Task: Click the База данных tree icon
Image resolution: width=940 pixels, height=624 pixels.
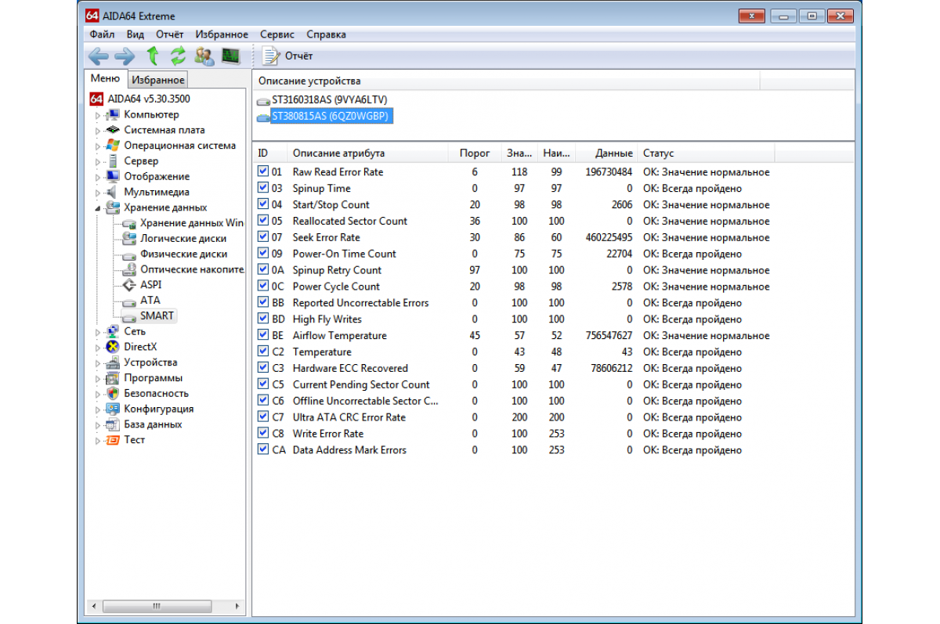Action: point(114,424)
